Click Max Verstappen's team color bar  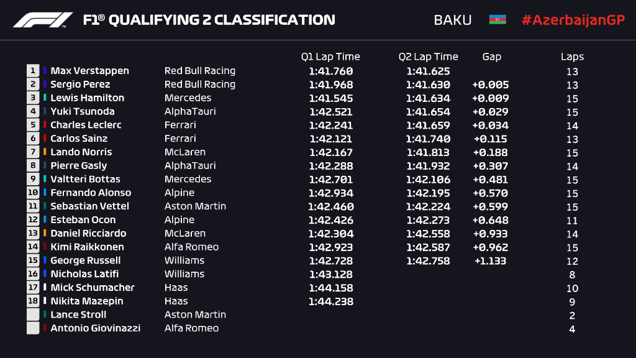point(45,71)
